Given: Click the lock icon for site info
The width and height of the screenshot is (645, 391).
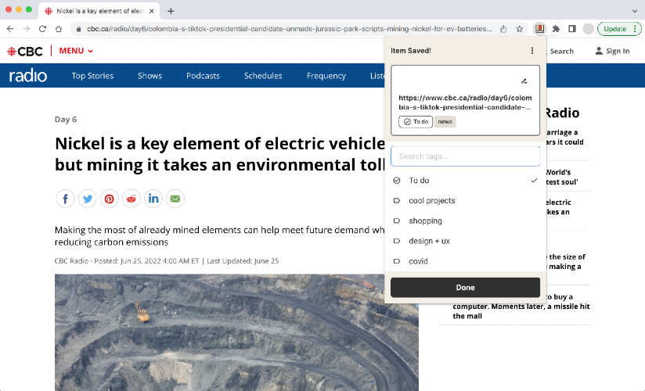Looking at the screenshot, I should tap(78, 29).
